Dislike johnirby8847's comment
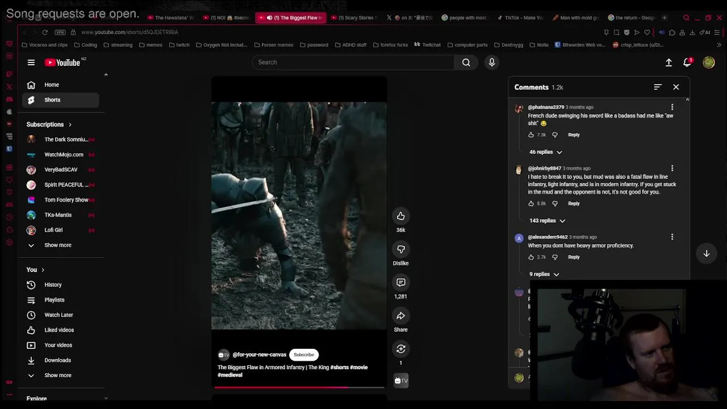This screenshot has height=409, width=727. (x=555, y=203)
